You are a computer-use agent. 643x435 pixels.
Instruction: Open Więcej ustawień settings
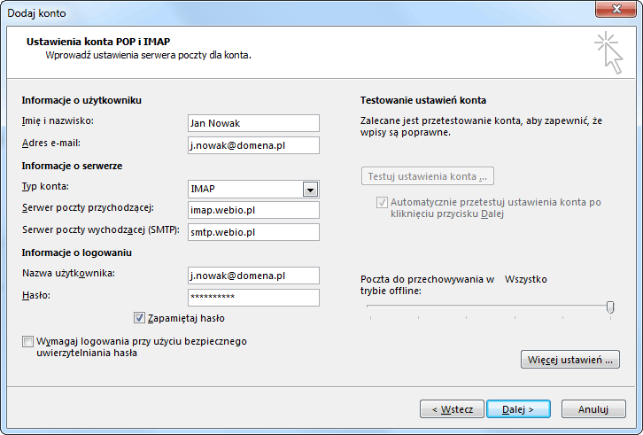[x=570, y=360]
